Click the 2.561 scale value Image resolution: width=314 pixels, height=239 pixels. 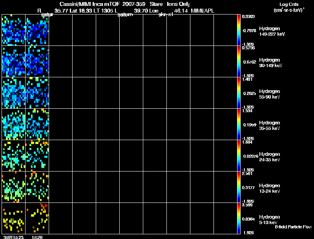[247, 173]
